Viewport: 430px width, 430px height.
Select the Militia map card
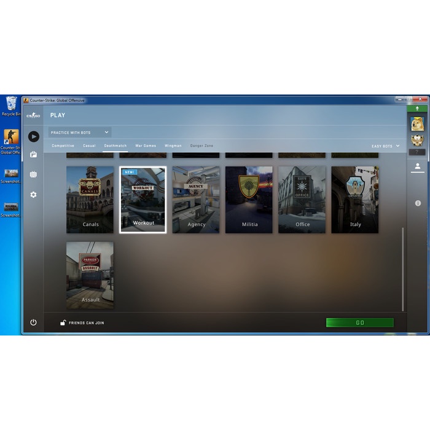pyautogui.click(x=249, y=200)
